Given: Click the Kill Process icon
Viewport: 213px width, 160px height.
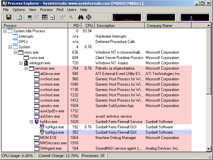Looking at the screenshot, I should pyautogui.click(x=71, y=17).
